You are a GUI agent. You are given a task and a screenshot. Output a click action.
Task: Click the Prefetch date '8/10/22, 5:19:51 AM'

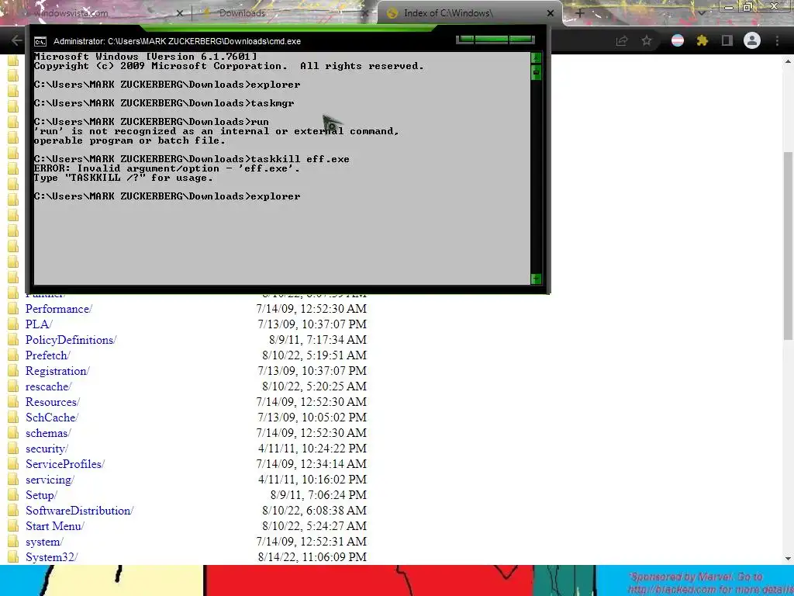pyautogui.click(x=315, y=355)
